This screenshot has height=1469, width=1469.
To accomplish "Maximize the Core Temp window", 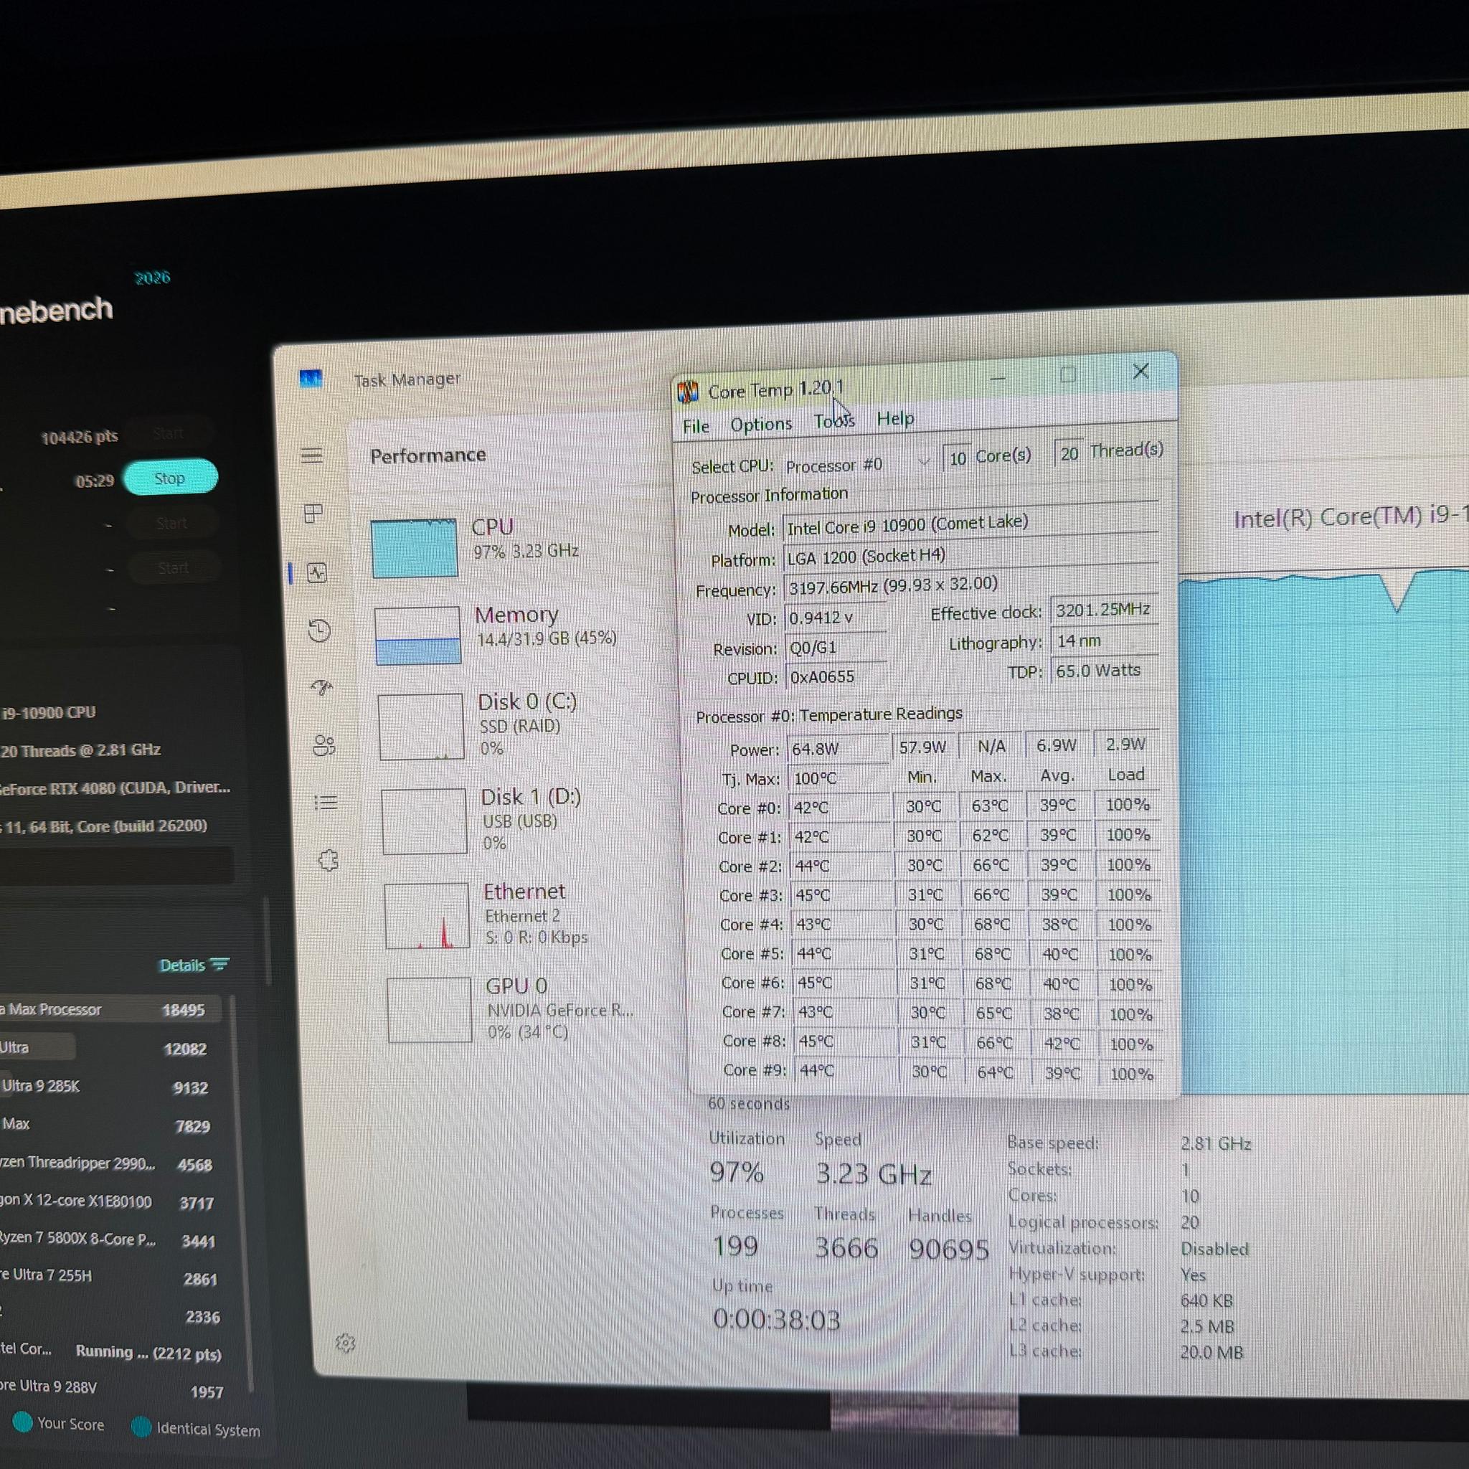I will pyautogui.click(x=1068, y=374).
